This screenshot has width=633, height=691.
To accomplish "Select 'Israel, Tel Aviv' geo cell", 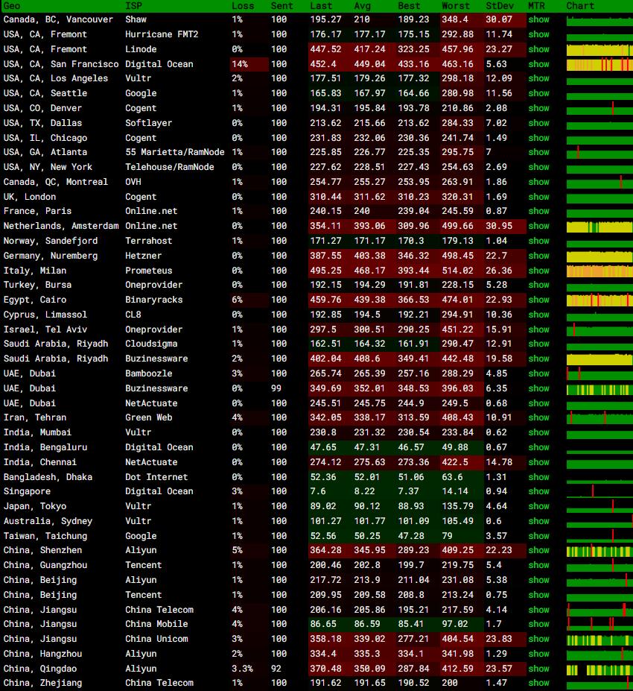I will point(45,329).
